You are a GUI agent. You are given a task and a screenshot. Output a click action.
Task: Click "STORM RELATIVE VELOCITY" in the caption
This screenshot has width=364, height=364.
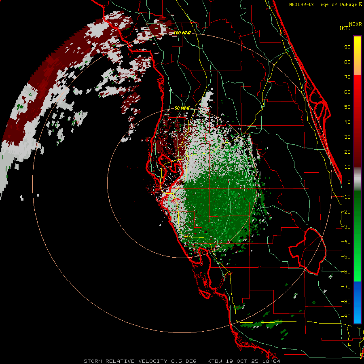125,361
